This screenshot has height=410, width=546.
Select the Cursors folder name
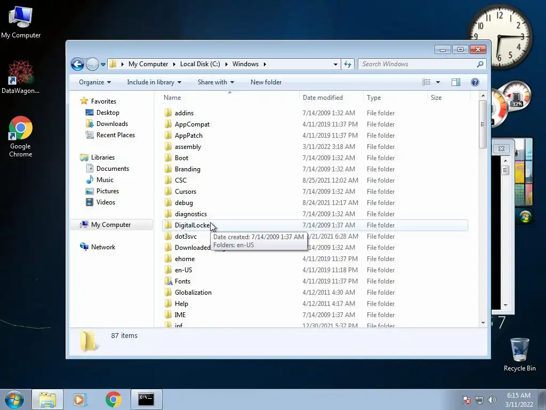[186, 192]
